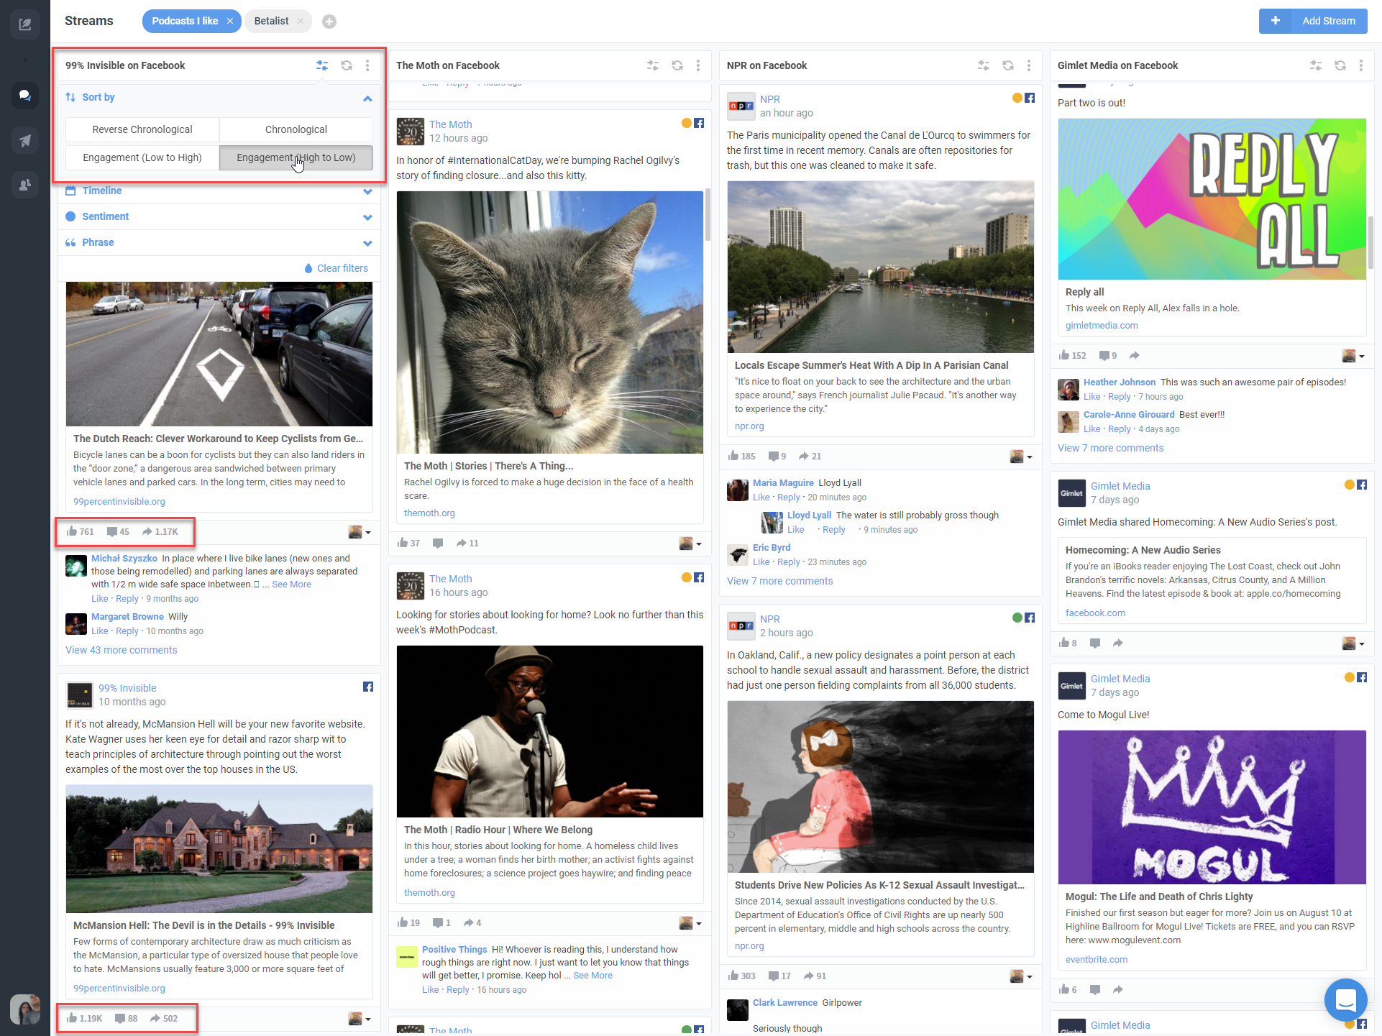Viewport: 1382px width, 1036px height.
Task: Click the yellow sentiment dot on NPR post
Action: pyautogui.click(x=1017, y=98)
